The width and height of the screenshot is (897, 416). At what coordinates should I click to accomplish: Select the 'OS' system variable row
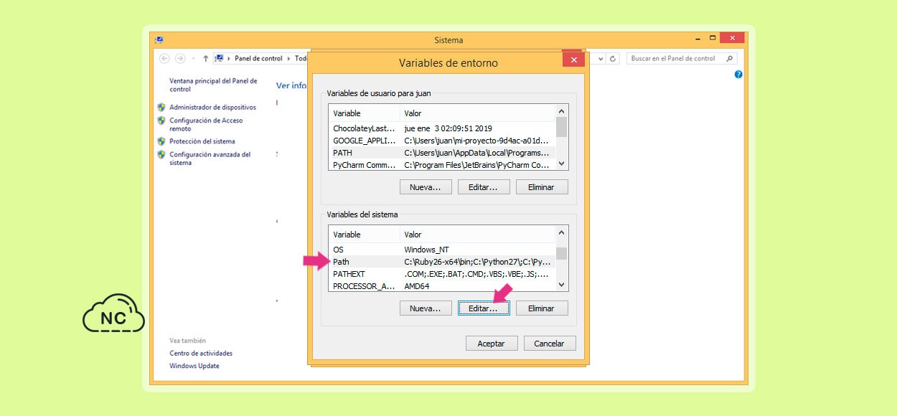tap(442, 250)
